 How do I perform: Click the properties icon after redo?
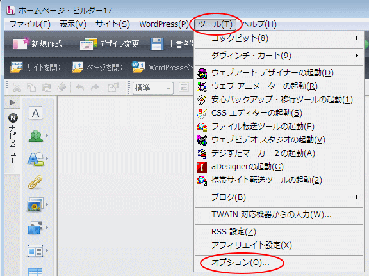tap(113, 88)
